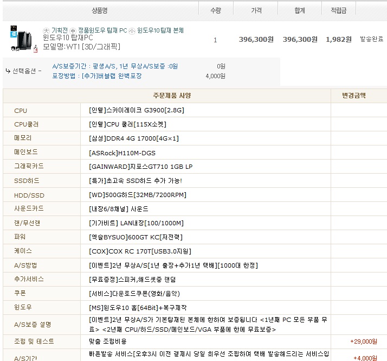Open the 윈도우10탑재 본체 category link

160,30
